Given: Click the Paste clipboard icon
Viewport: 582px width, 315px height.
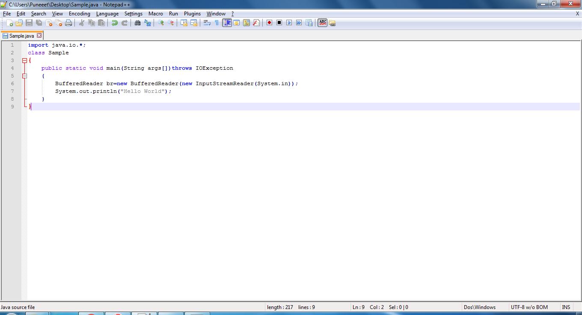Looking at the screenshot, I should click(x=101, y=23).
